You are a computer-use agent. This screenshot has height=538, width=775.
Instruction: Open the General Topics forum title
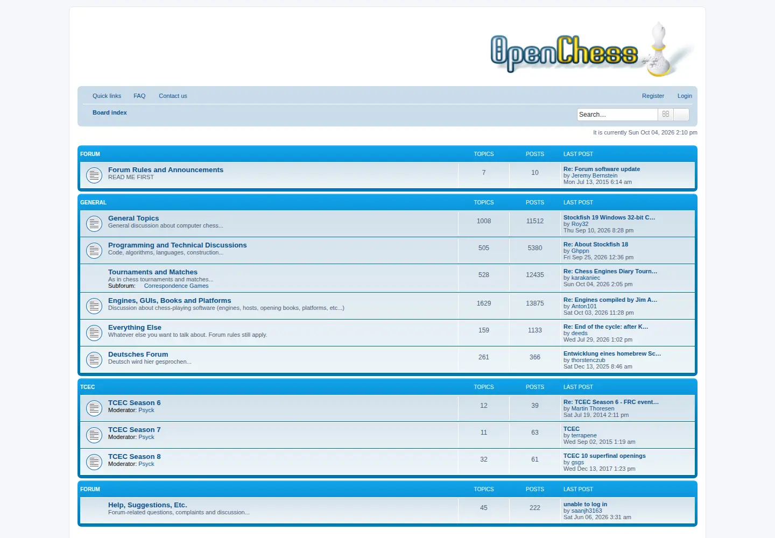(133, 218)
